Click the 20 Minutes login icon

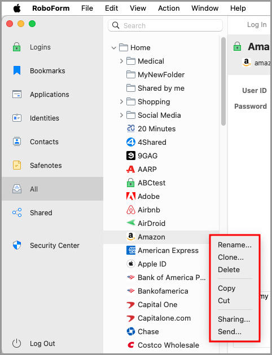131,128
